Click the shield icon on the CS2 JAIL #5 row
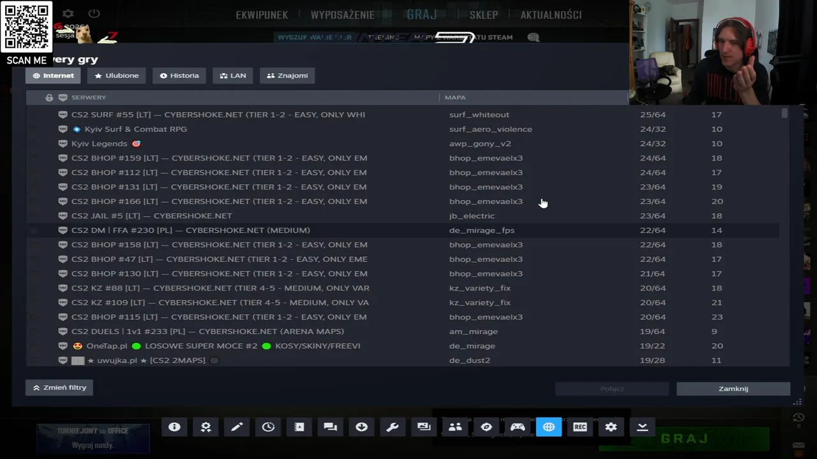Image resolution: width=817 pixels, height=459 pixels. pyautogui.click(x=63, y=215)
